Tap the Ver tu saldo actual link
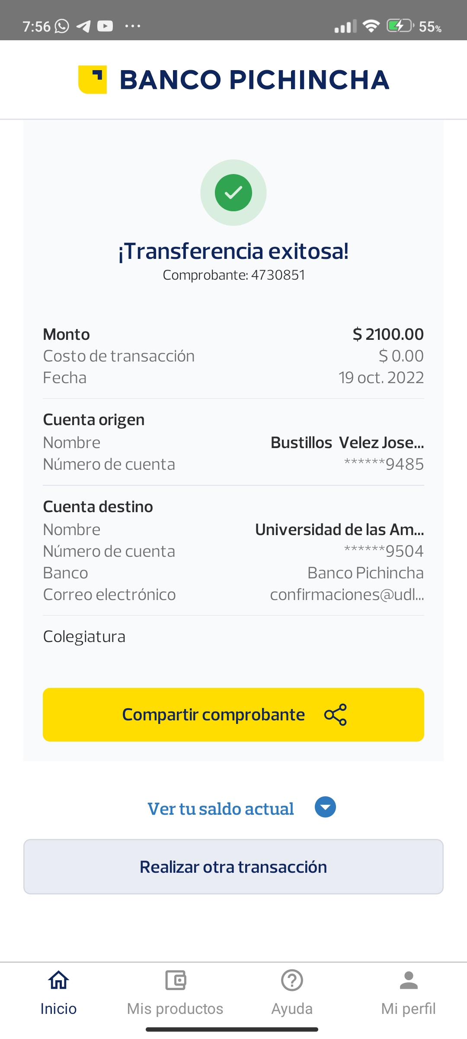 click(x=221, y=809)
